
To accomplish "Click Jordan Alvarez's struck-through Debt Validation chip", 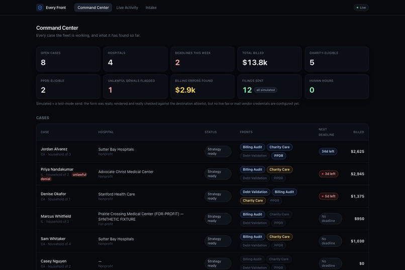I will click(x=255, y=156).
